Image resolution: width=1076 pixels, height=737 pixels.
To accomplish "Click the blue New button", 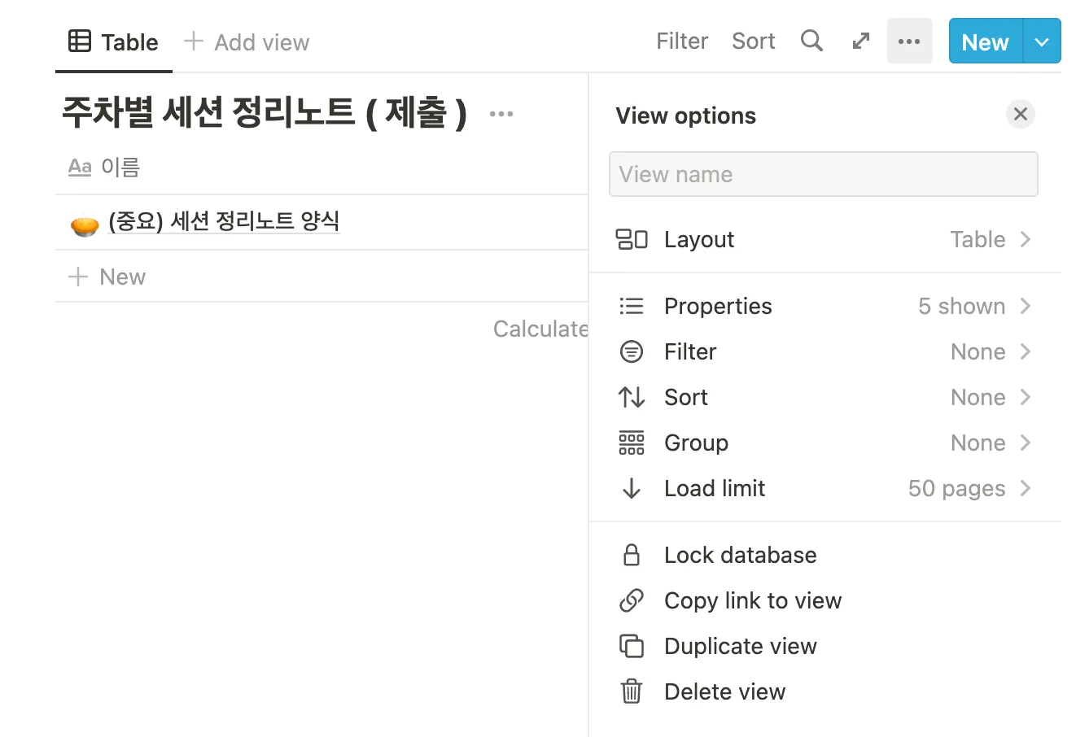I will click(x=985, y=41).
